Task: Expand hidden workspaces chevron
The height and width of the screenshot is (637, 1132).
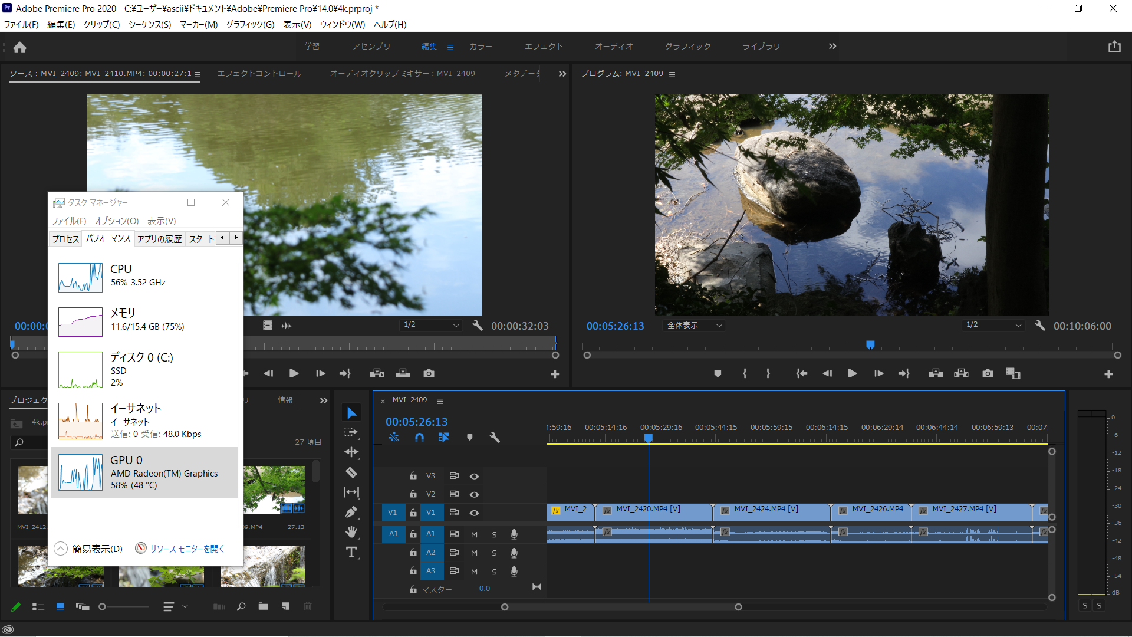Action: coord(832,47)
